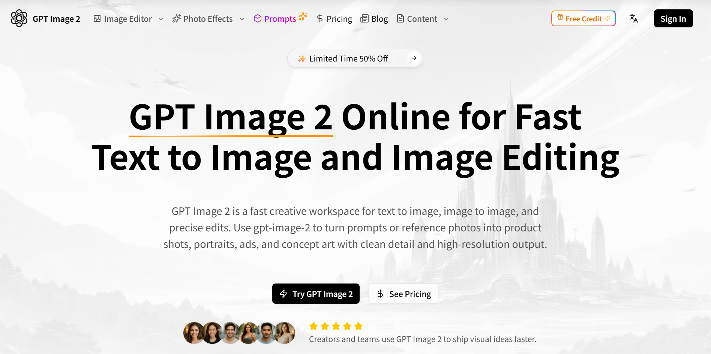Click the gift icon on Free Credit
Viewport: 711px width, 354px height.
[x=560, y=17]
